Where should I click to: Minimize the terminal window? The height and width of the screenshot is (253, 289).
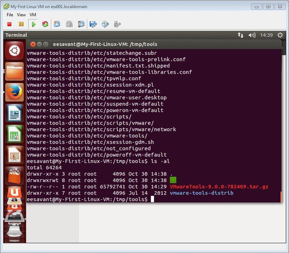click(39, 44)
